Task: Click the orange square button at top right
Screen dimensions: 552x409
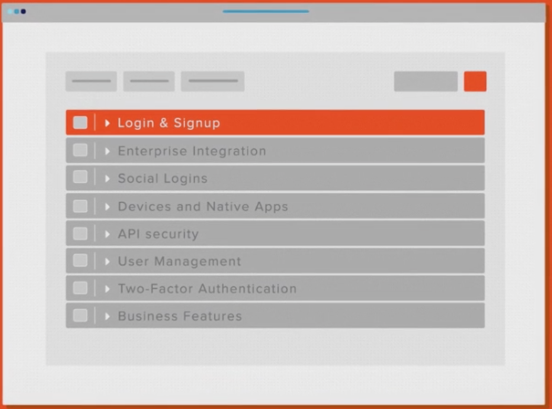Action: coord(475,81)
